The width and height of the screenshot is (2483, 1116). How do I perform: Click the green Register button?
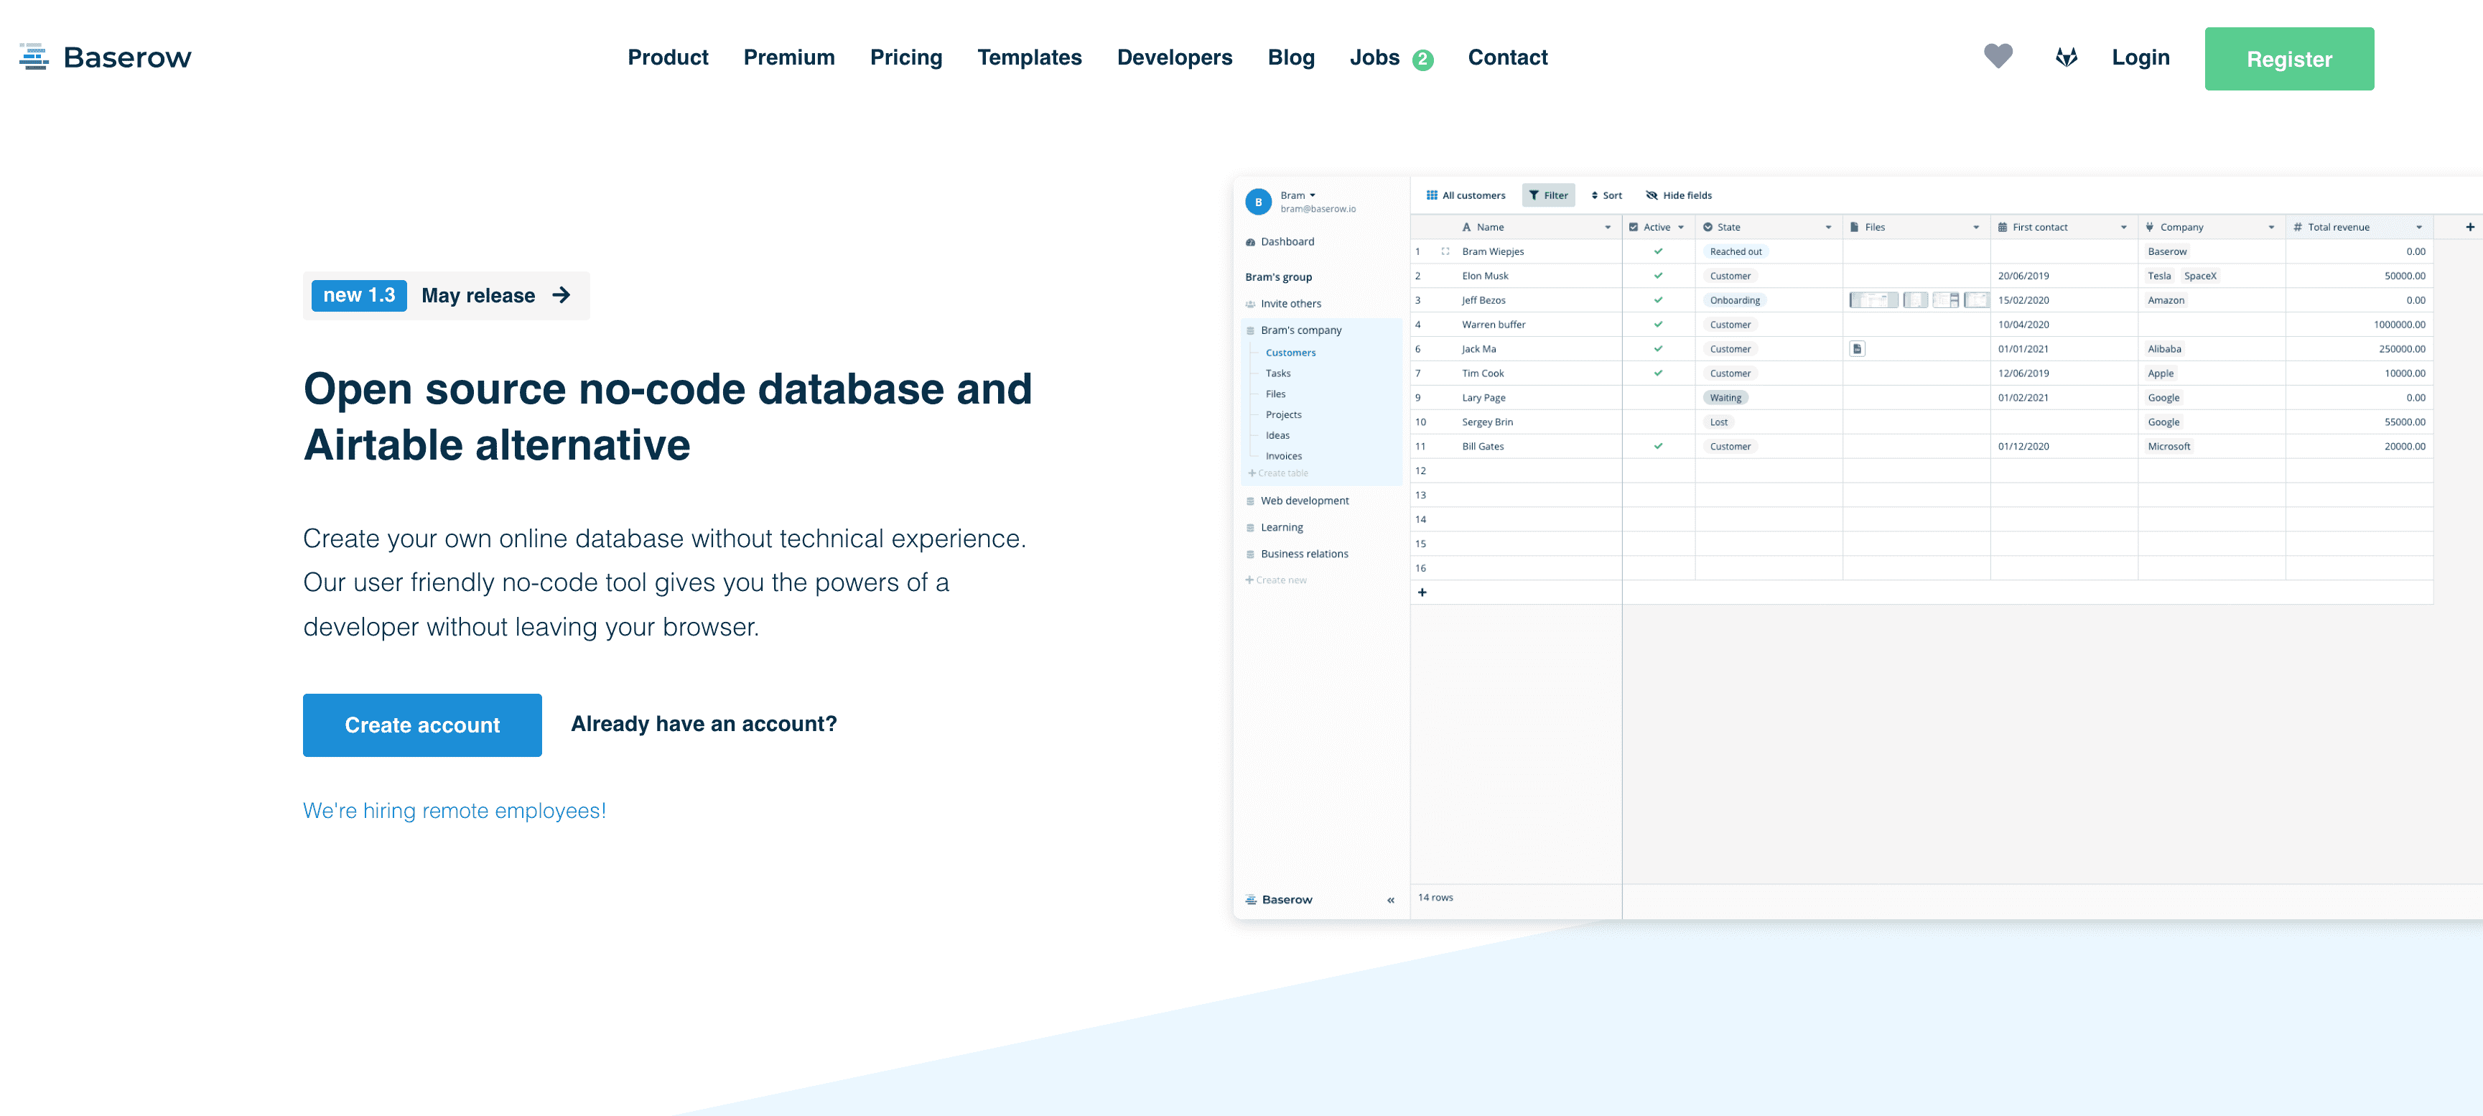point(2288,59)
